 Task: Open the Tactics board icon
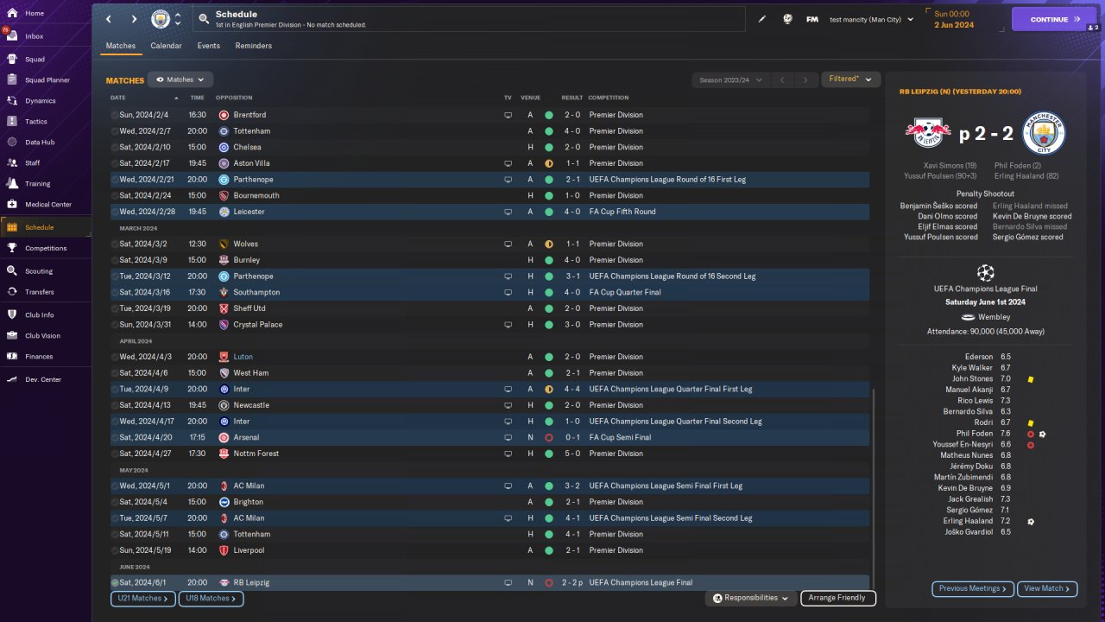[13, 122]
